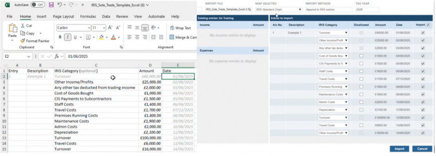Image resolution: width=436 pixels, height=156 pixels.
Task: Click the Format Painter brush icon
Action: [x=23, y=41]
